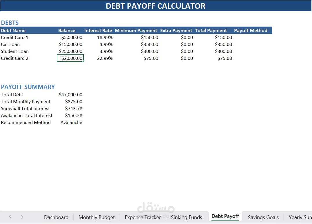
Task: Select Car Loan minimum payment $350.00
Action: coord(150,45)
